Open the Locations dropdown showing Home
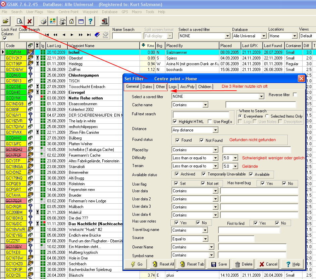Image resolution: width=316 pixels, height=279 pixels. (x=295, y=36)
